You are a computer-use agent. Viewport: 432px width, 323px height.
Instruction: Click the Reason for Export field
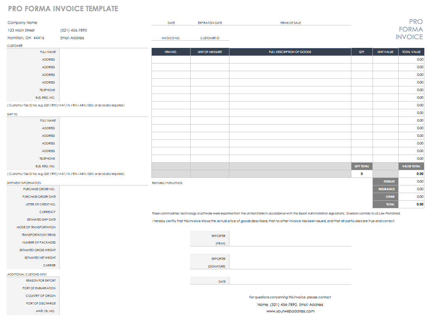(x=104, y=281)
